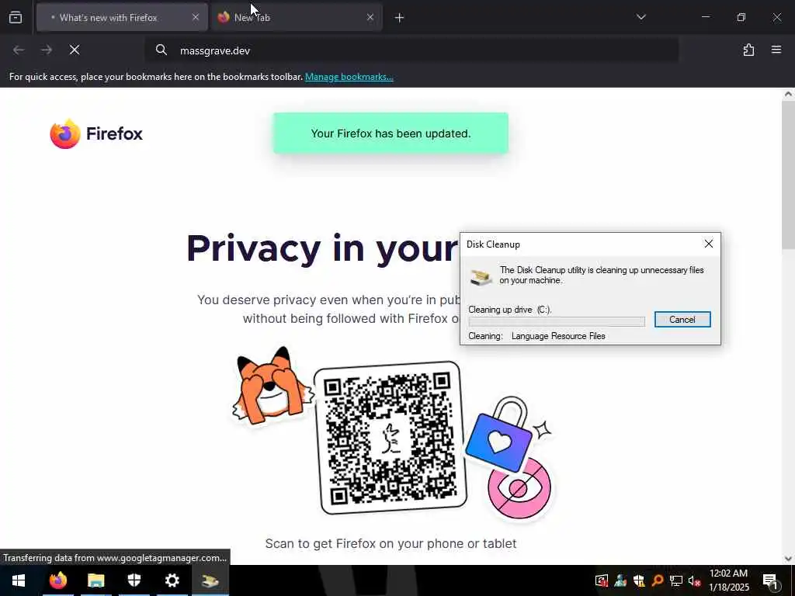The height and width of the screenshot is (596, 795).
Task: Click the orange magnifier tray icon
Action: point(658,580)
